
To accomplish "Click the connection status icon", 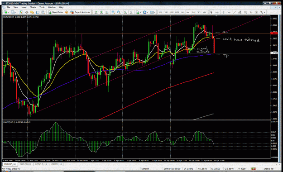I will coord(254,169).
